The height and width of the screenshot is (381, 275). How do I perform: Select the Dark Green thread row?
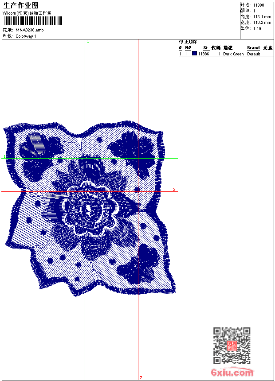click(226, 54)
